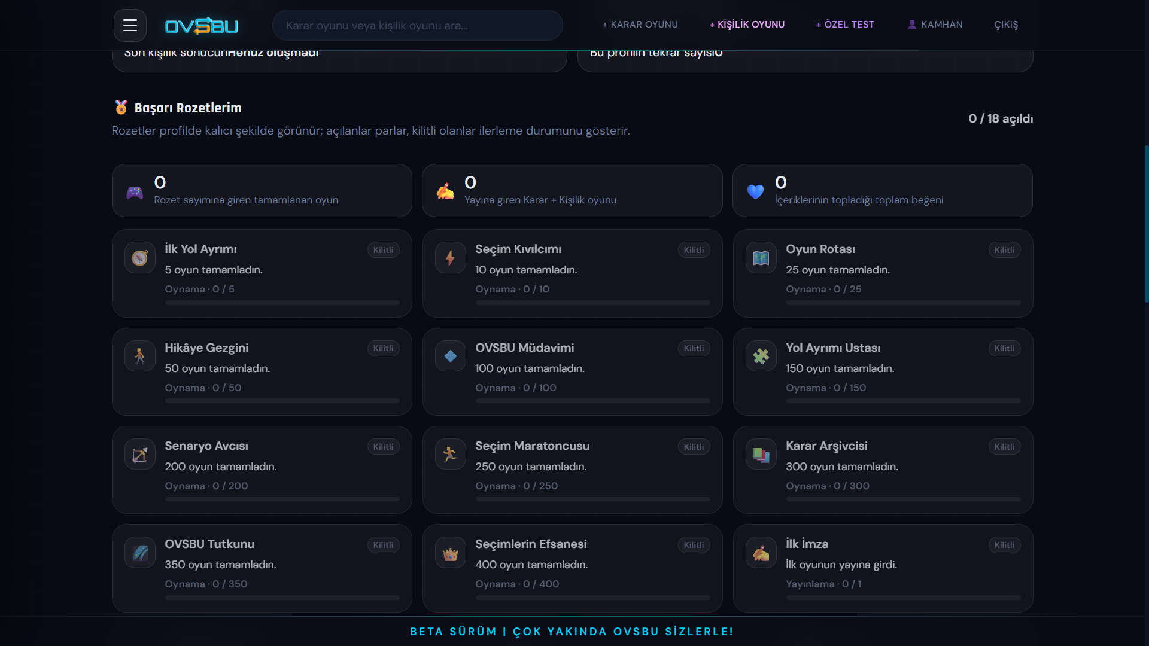
Task: Log out with ÇIKIŞ
Action: coord(1006,25)
